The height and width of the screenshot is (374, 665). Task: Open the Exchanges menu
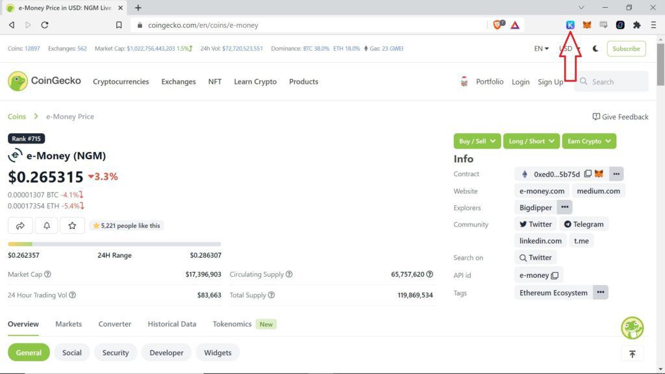tap(179, 81)
